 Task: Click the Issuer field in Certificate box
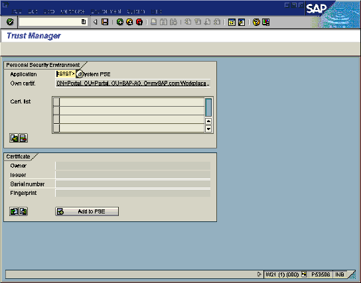point(133,175)
